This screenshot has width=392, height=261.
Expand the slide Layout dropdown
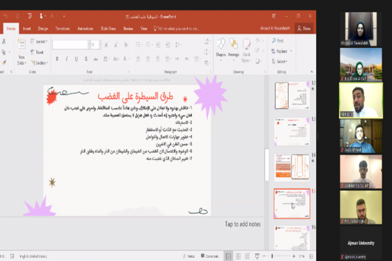(x=40, y=40)
